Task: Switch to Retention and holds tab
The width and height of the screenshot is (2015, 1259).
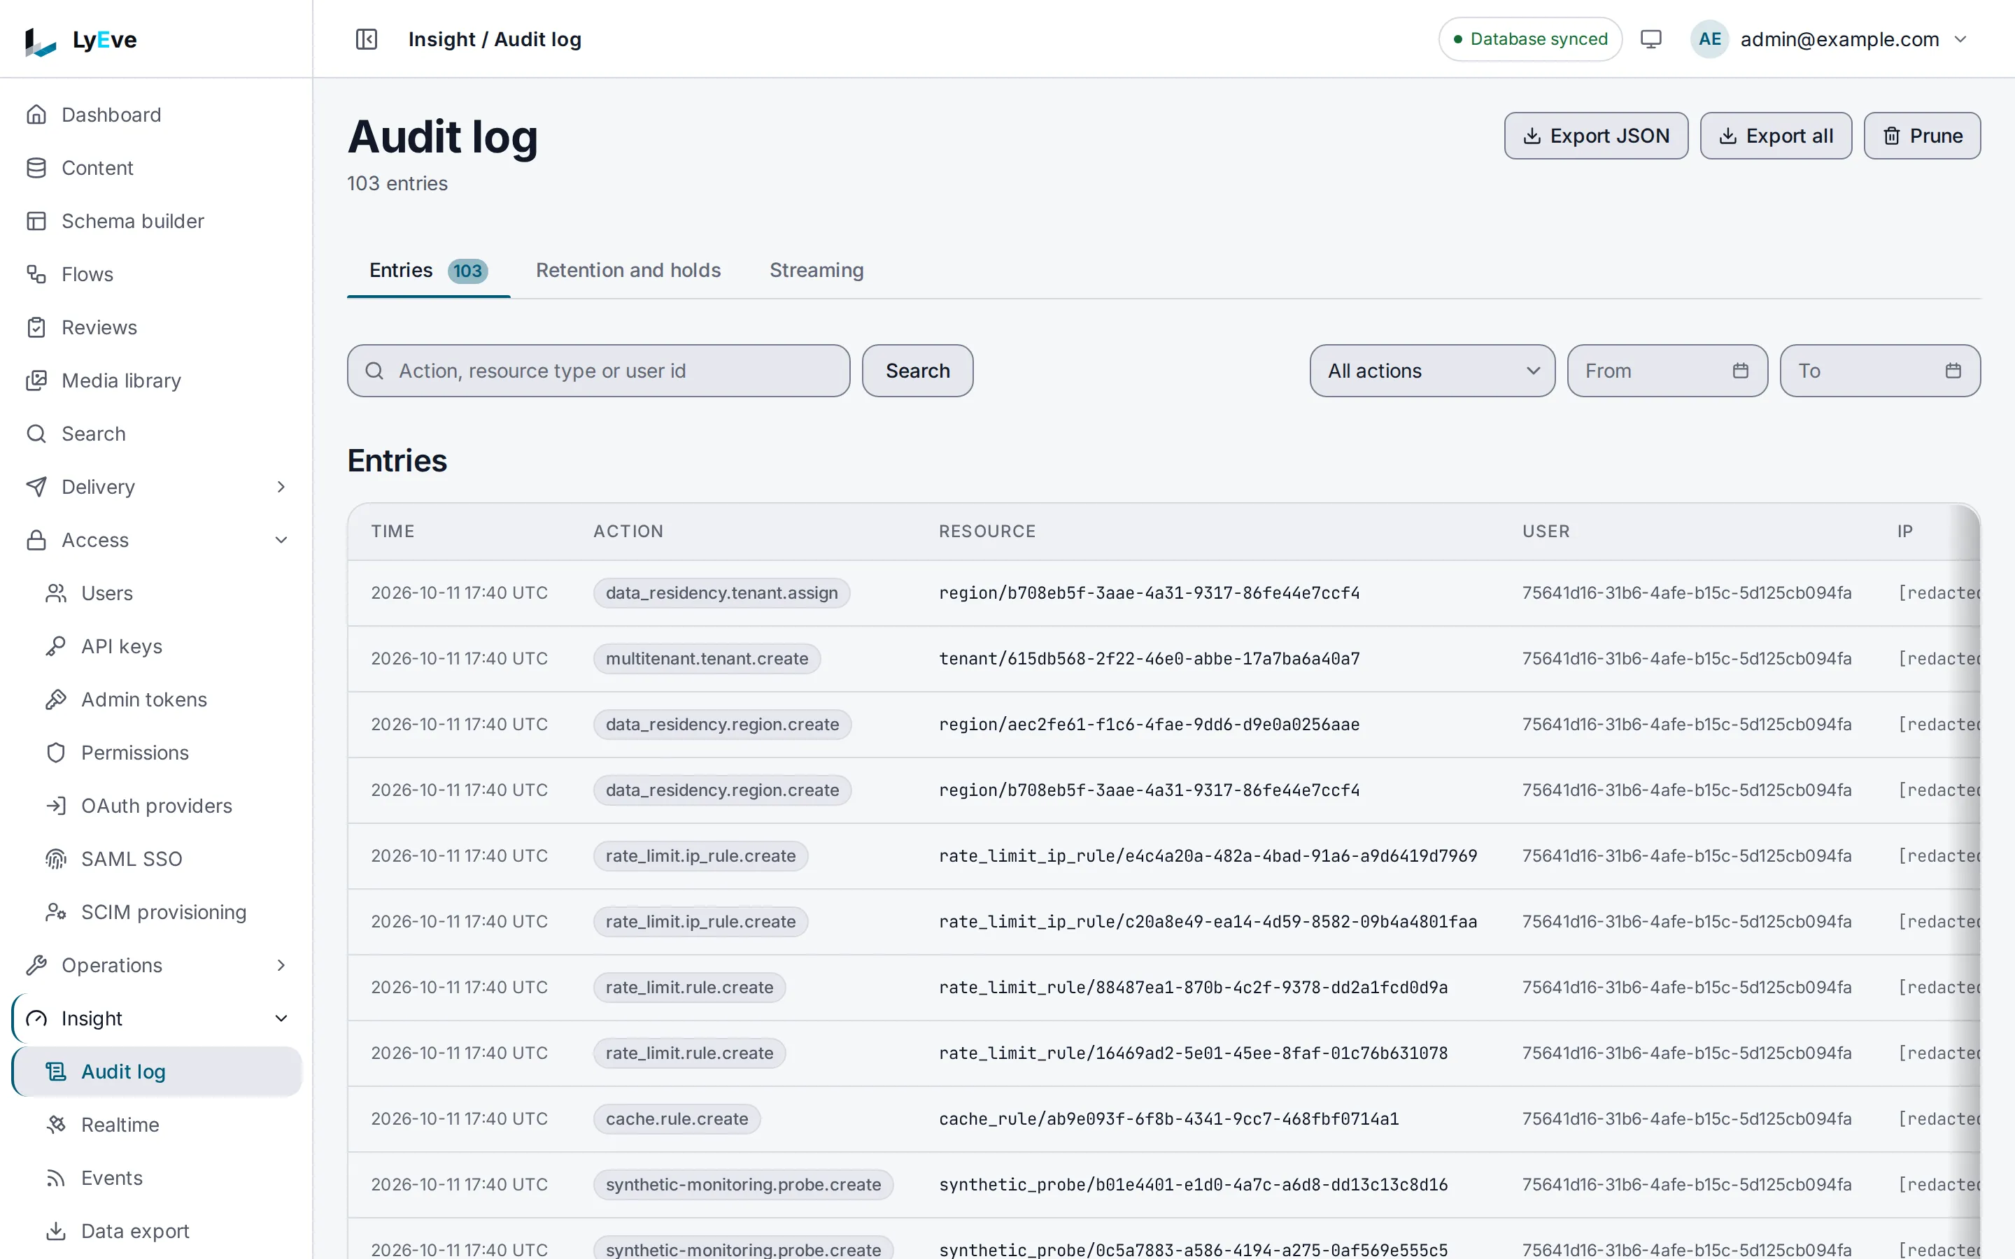Action: 628,271
